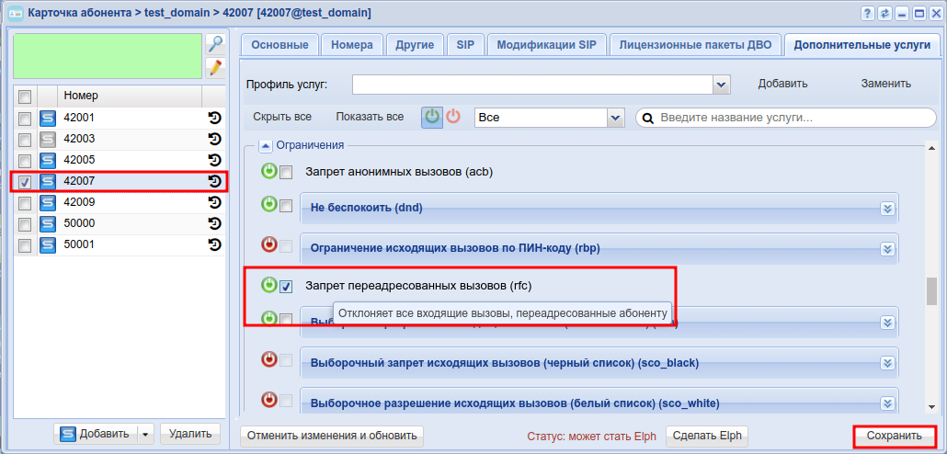
Task: Click the history icon for number 42007
Action: [x=214, y=181]
